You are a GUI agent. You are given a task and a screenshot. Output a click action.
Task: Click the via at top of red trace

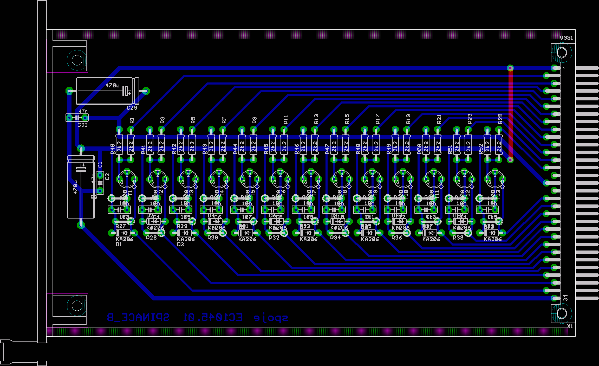point(510,68)
